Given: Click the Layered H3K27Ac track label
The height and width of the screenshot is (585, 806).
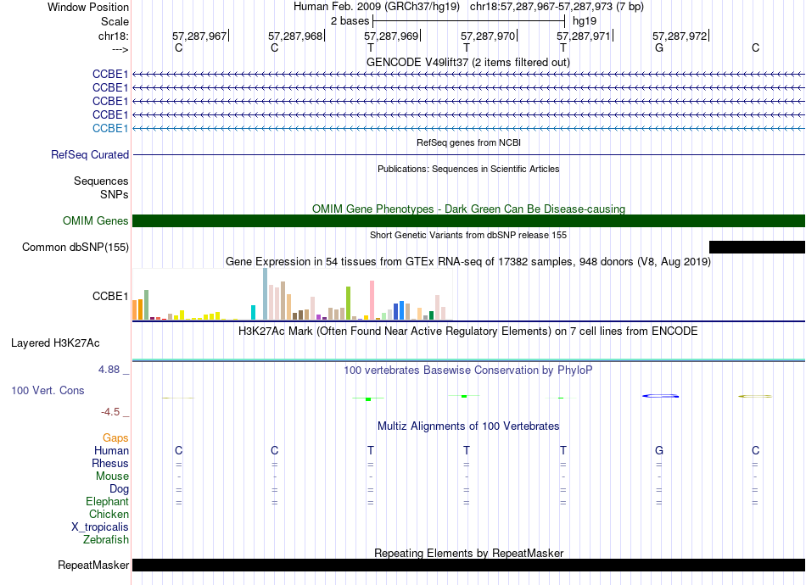Looking at the screenshot, I should pos(55,343).
